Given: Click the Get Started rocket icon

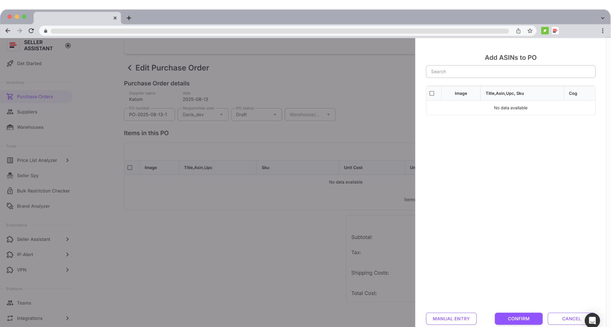Looking at the screenshot, I should (x=10, y=64).
